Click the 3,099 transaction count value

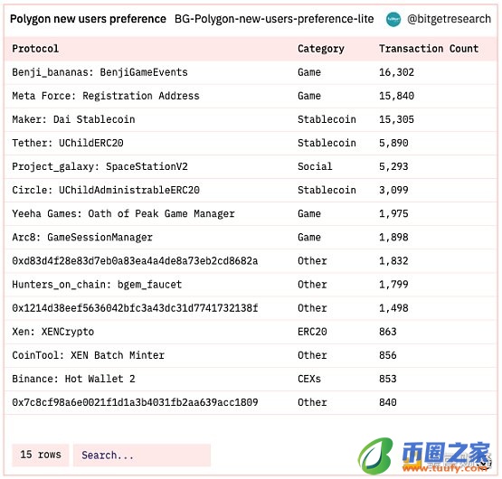tap(393, 190)
